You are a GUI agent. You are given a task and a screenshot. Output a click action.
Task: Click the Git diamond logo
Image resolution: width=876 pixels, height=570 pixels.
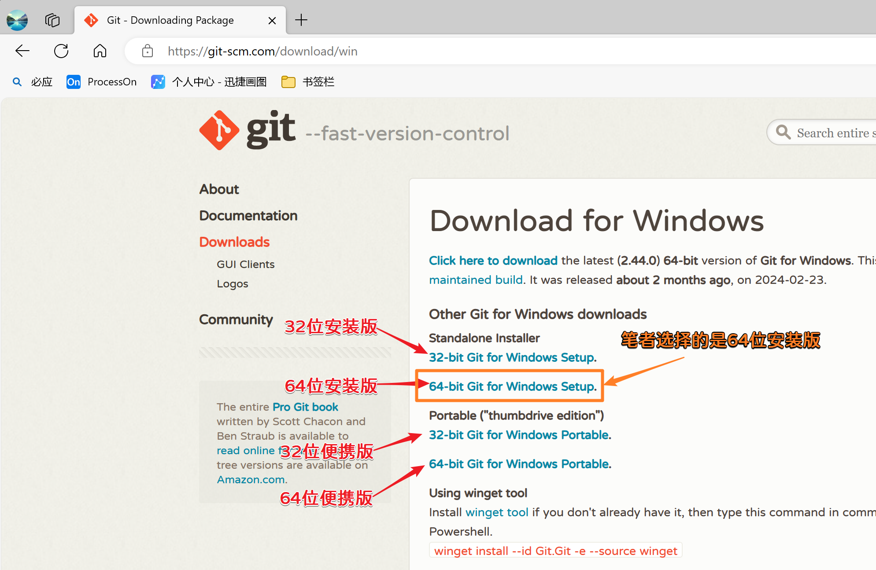[x=219, y=130]
